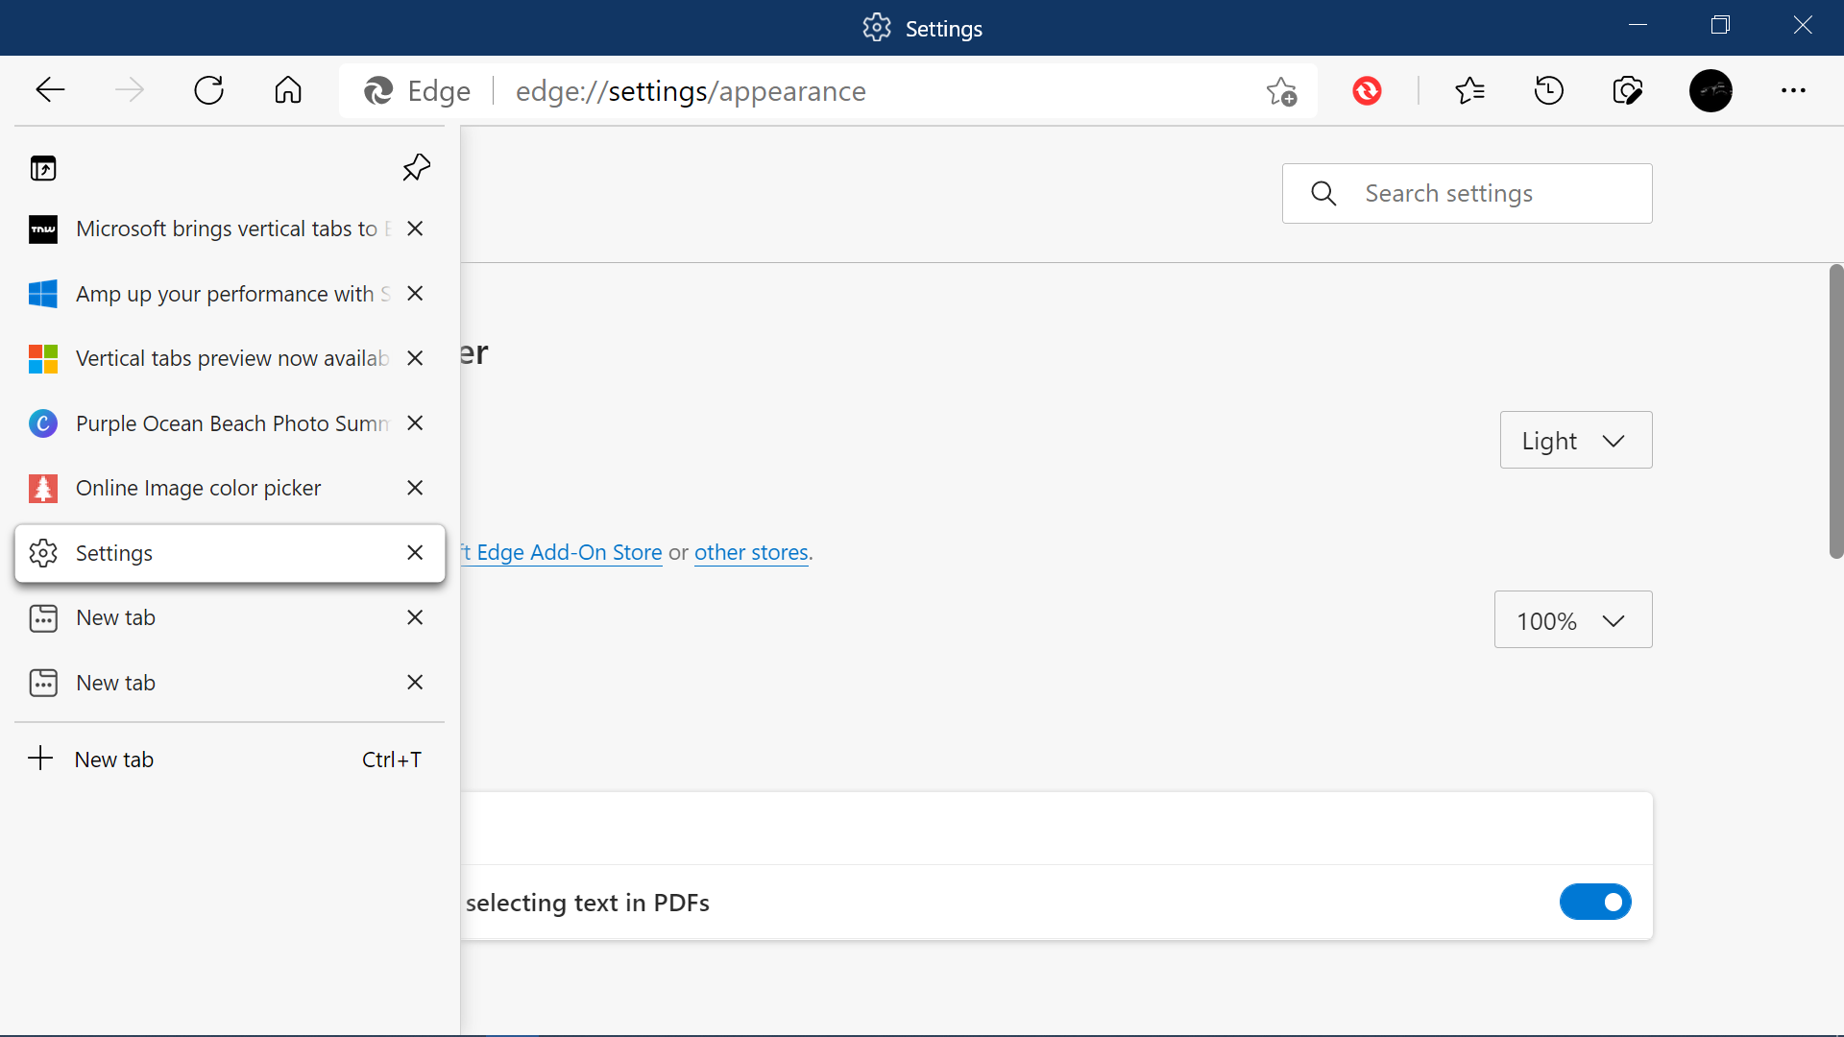1844x1037 pixels.
Task: Open the Online Image color picker tab
Action: pos(198,488)
